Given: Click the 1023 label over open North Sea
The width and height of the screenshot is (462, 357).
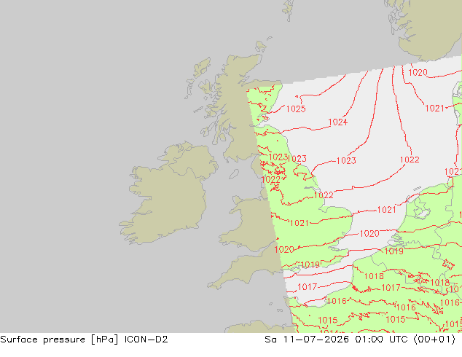Looking at the screenshot, I should coord(346,160).
